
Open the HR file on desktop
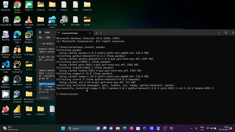tap(64, 21)
